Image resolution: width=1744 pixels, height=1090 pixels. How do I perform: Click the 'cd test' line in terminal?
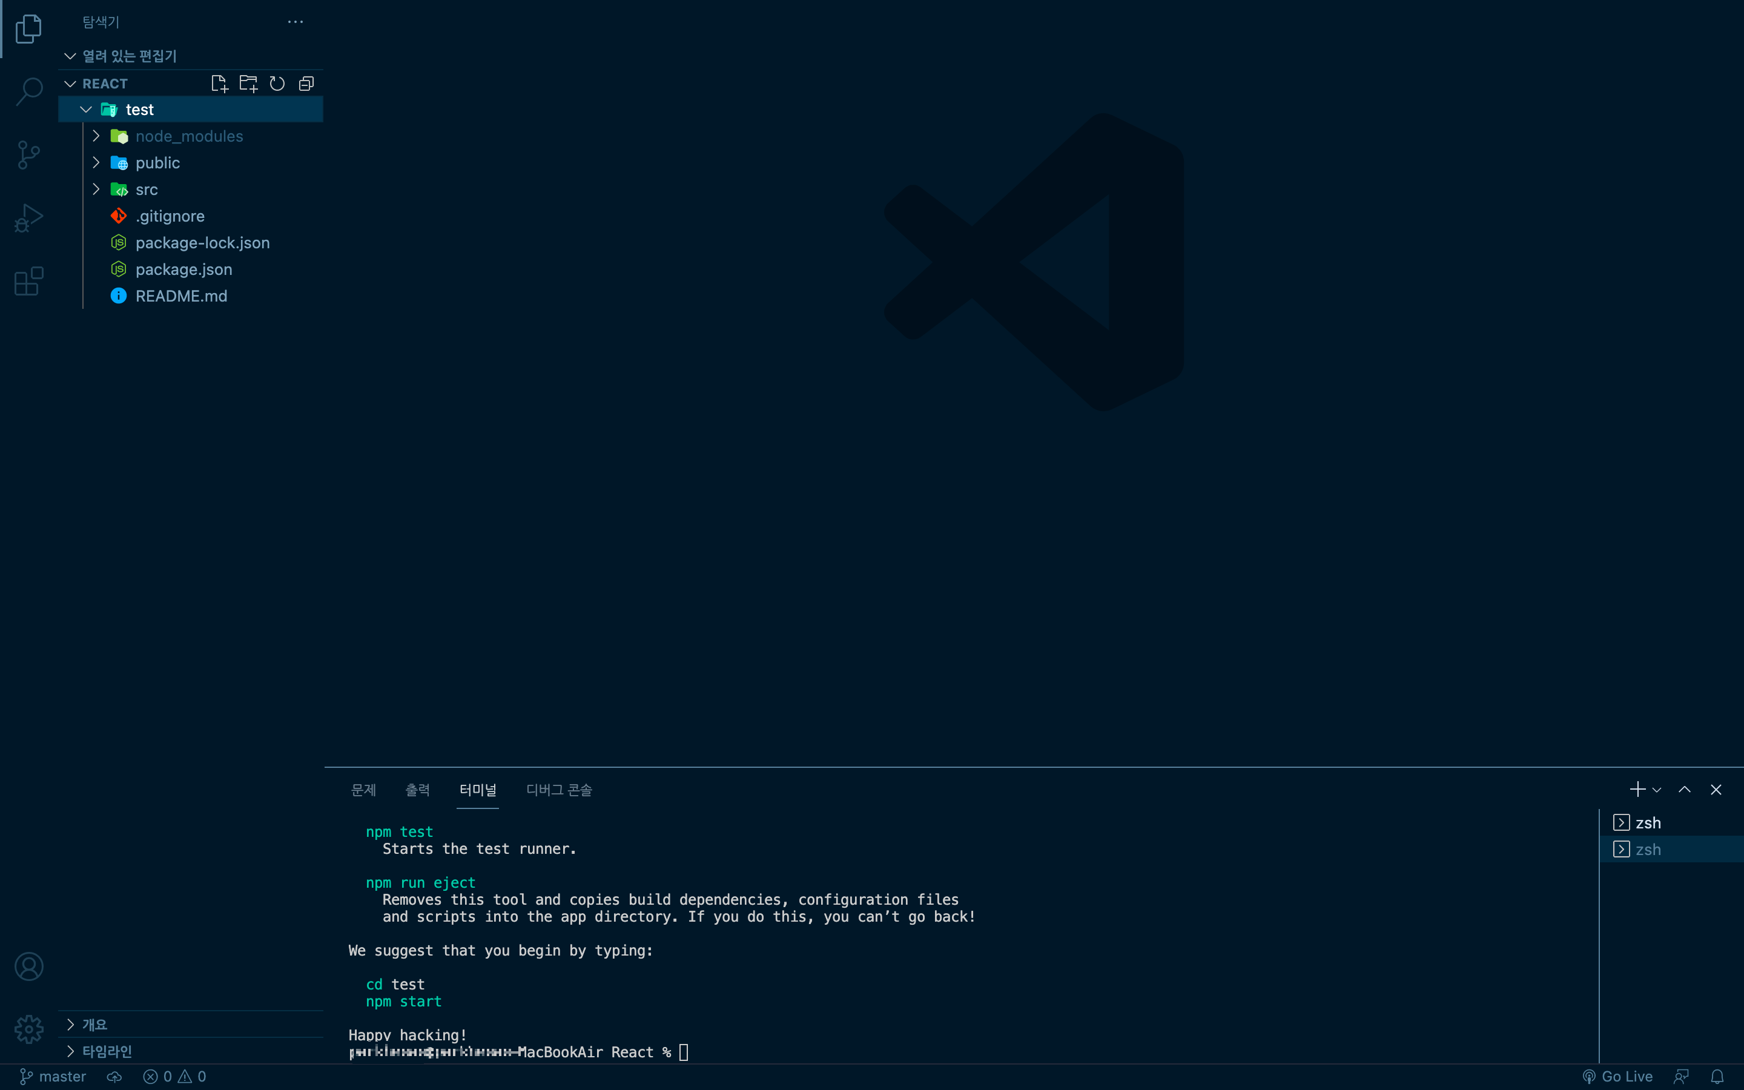point(395,985)
